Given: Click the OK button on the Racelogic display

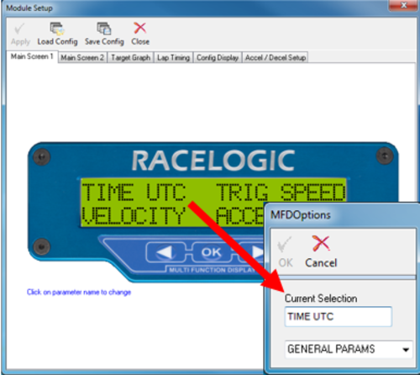Looking at the screenshot, I should pyautogui.click(x=212, y=252).
